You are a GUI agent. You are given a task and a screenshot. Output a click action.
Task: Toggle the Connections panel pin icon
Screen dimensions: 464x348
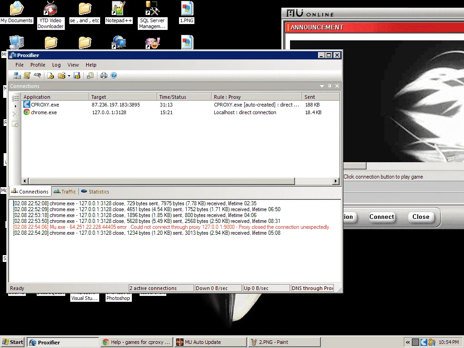330,86
